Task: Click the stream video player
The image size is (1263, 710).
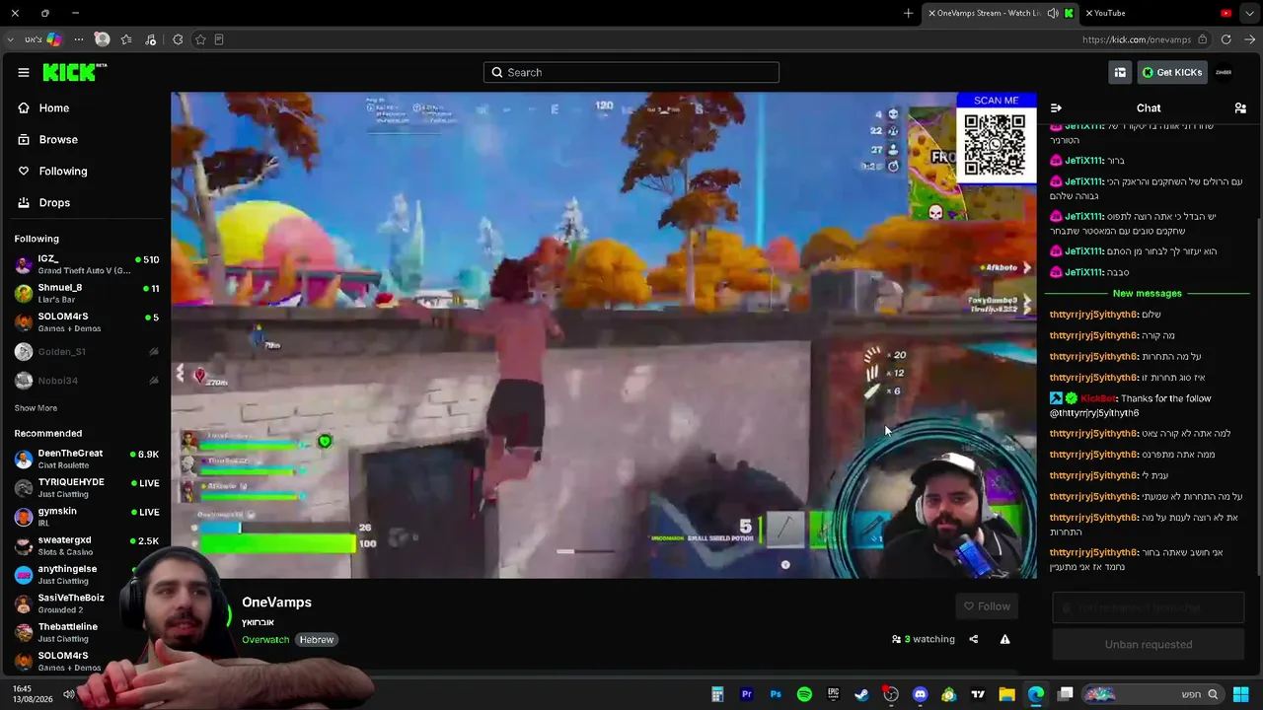Action: pos(604,335)
